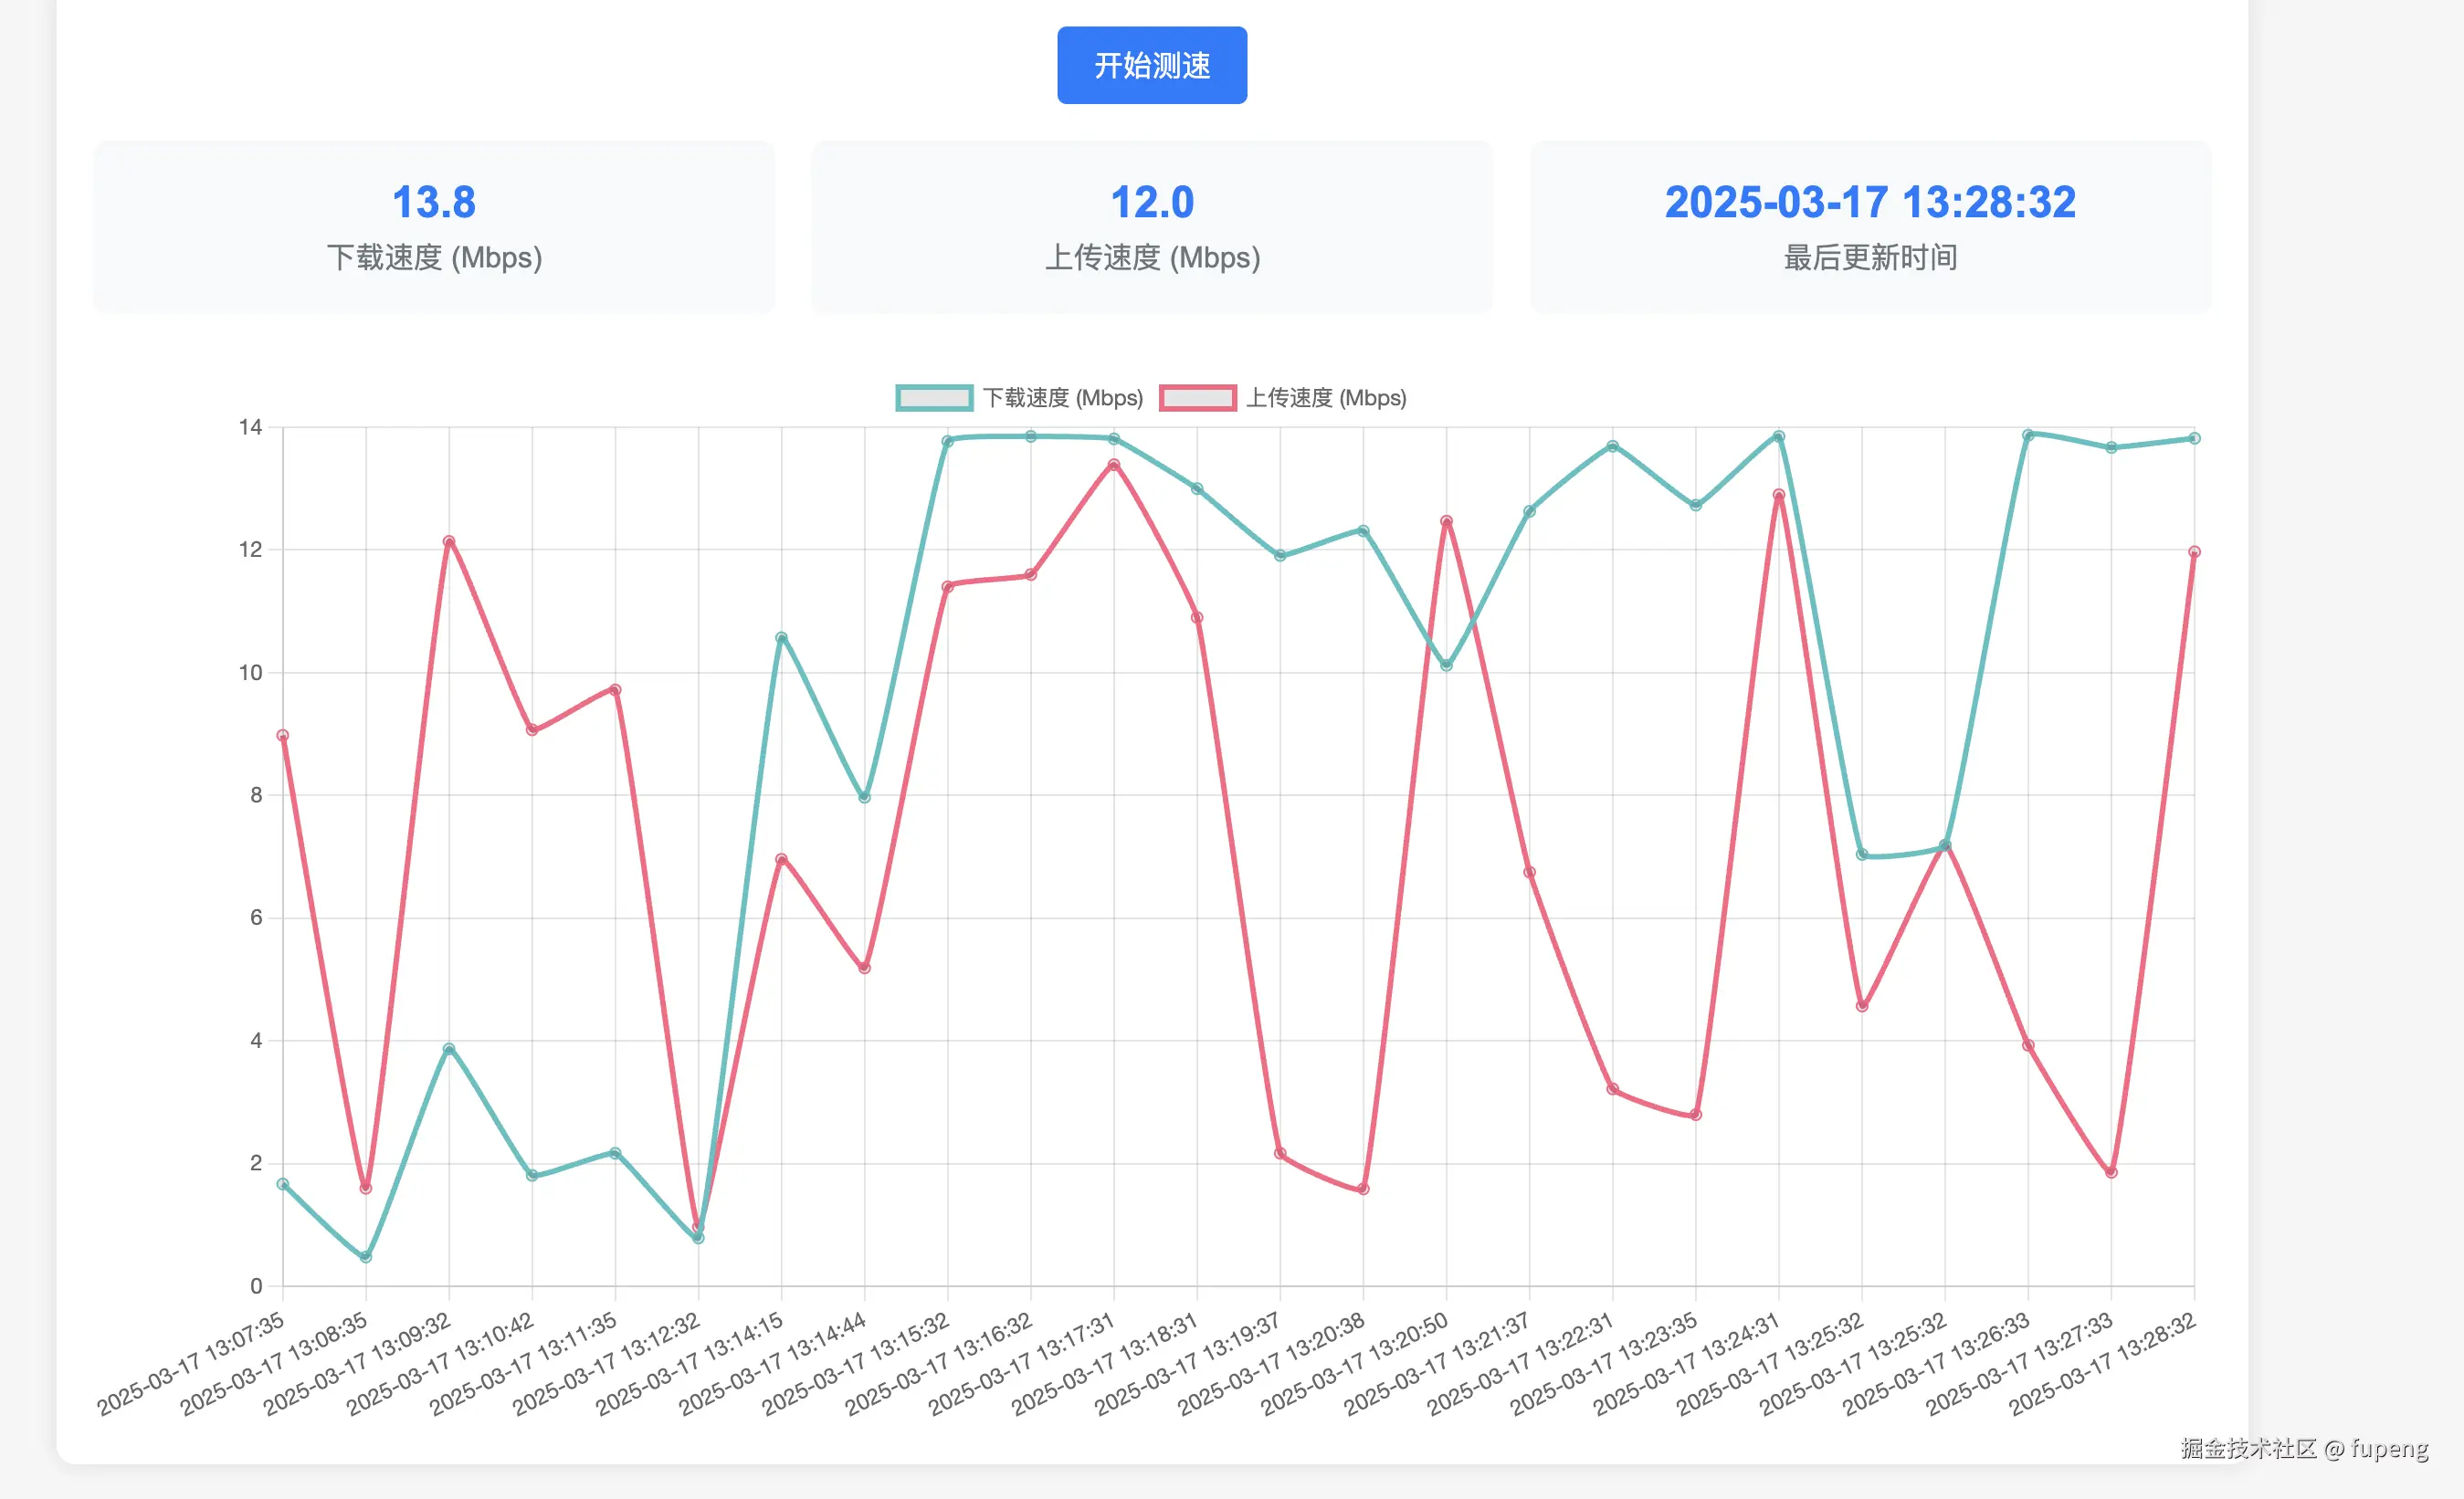Image resolution: width=2464 pixels, height=1499 pixels.
Task: Click the first upload point at 13:07:35
Action: coord(283,736)
